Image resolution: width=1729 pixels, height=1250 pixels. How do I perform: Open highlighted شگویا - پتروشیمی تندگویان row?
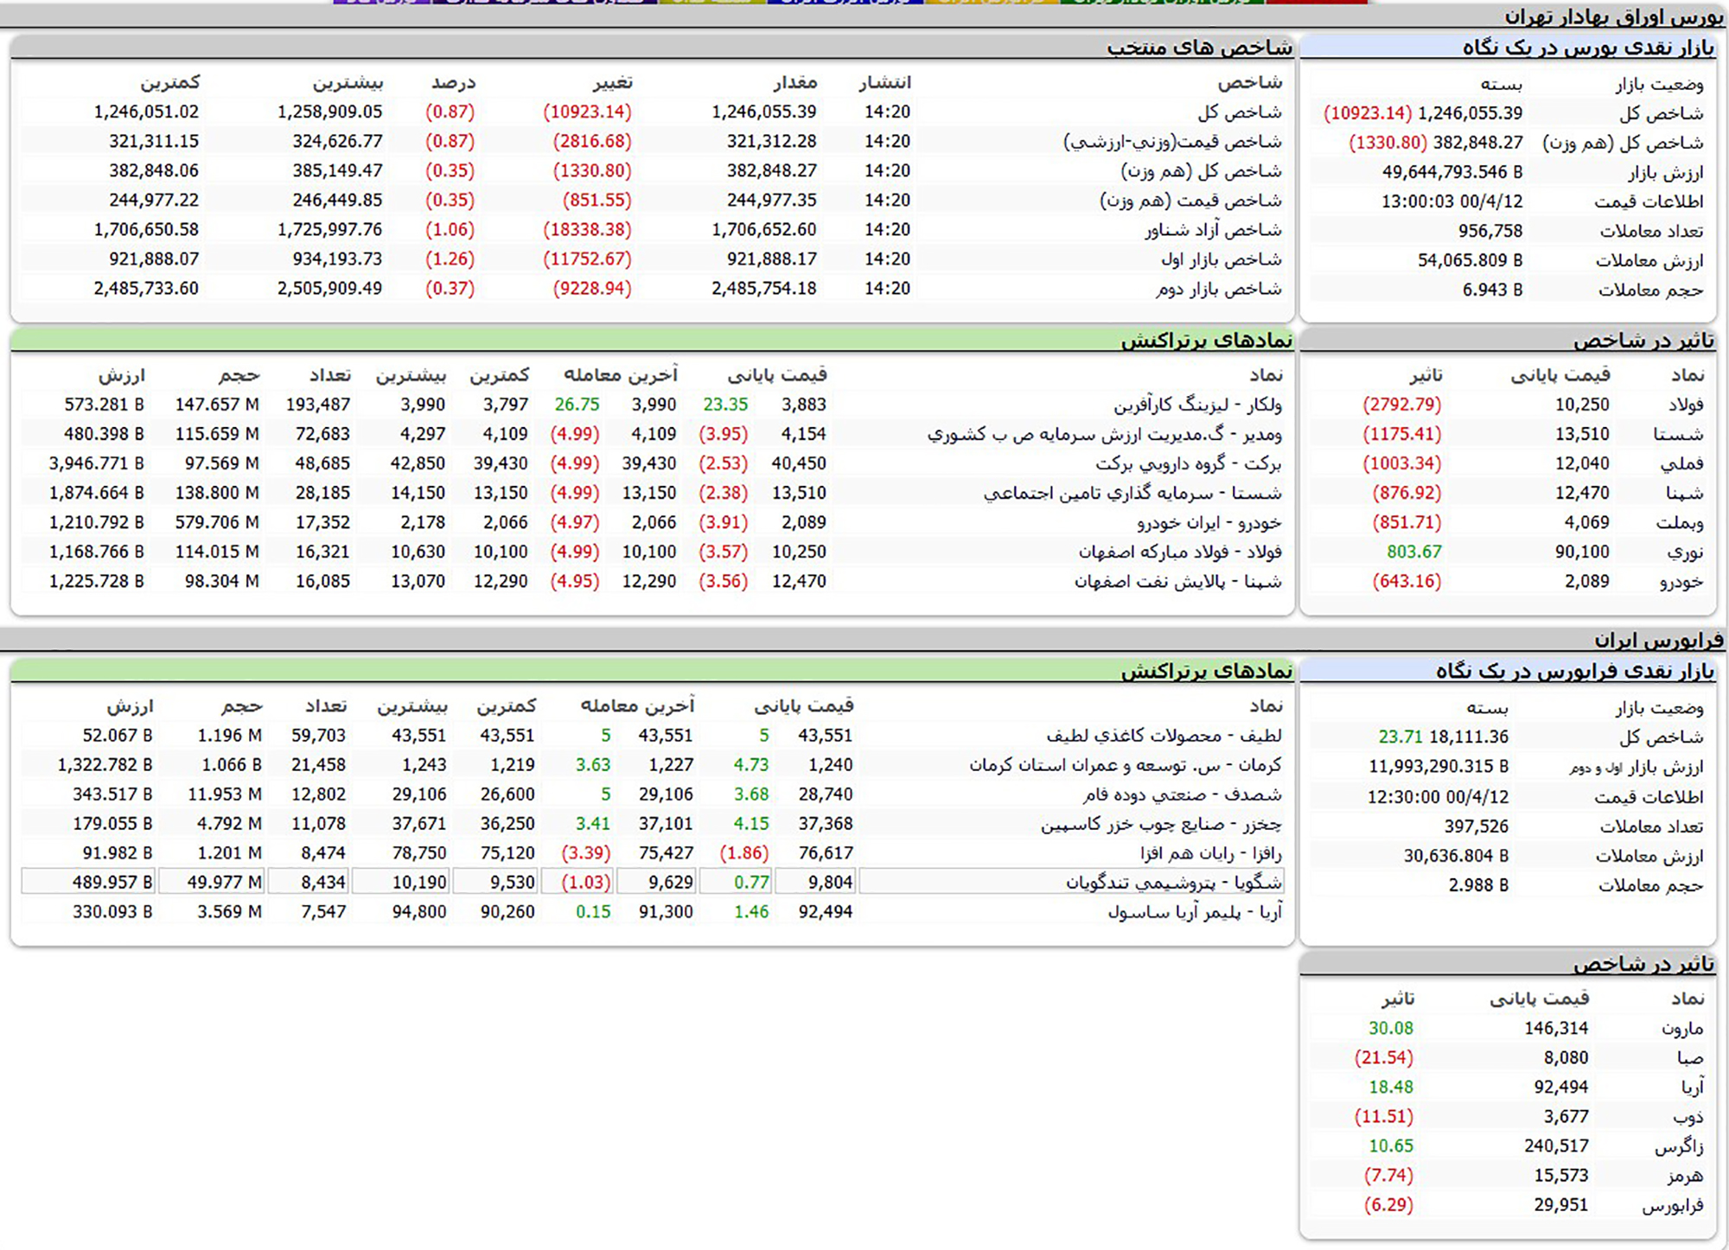click(x=653, y=883)
